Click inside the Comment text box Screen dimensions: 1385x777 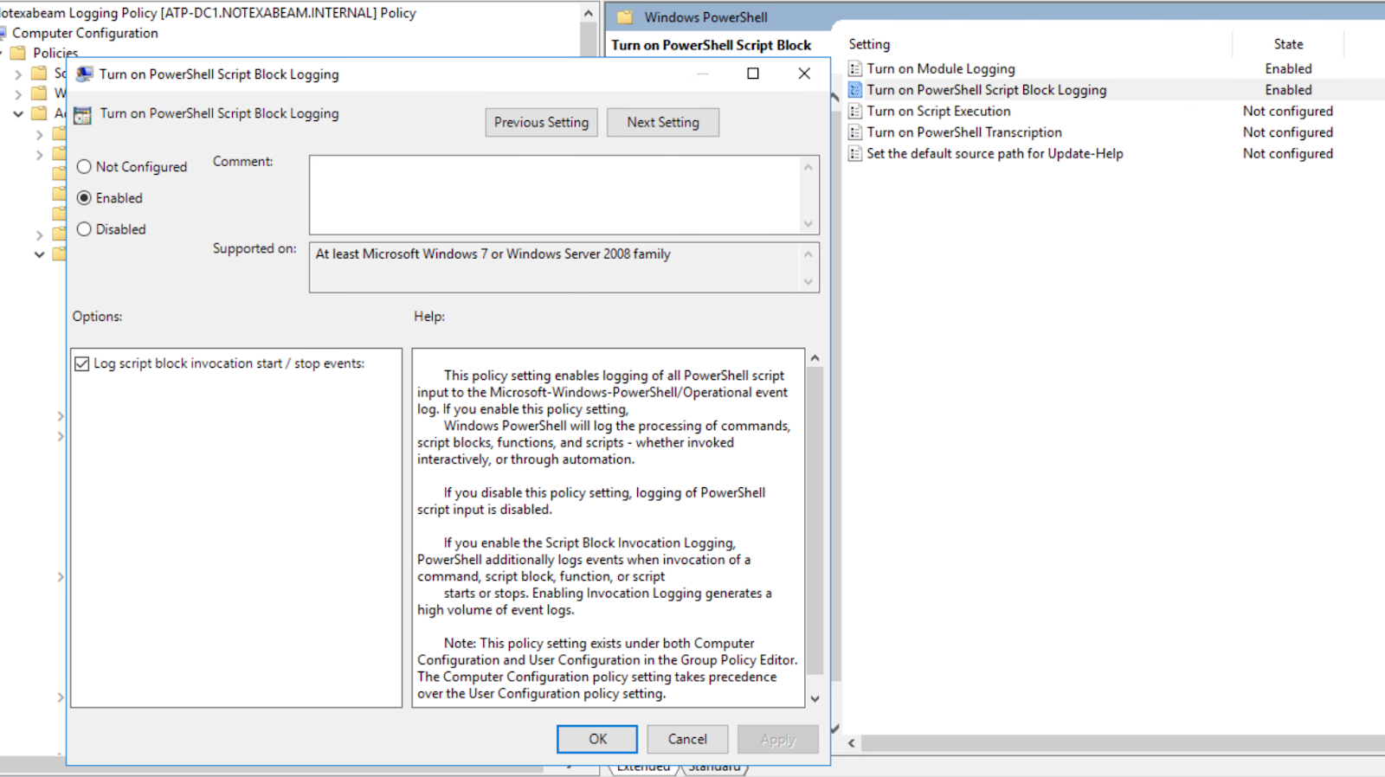554,195
